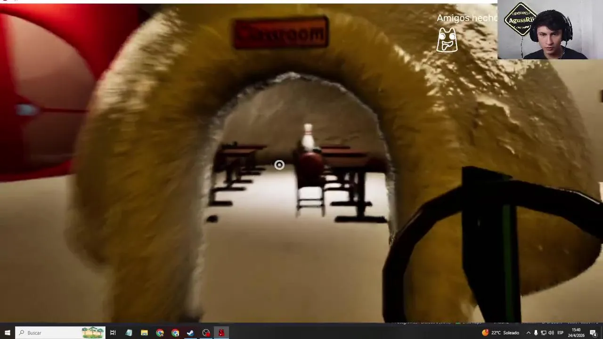This screenshot has width=603, height=339.
Task: Open the 22°C Soleado weather widget
Action: point(500,333)
